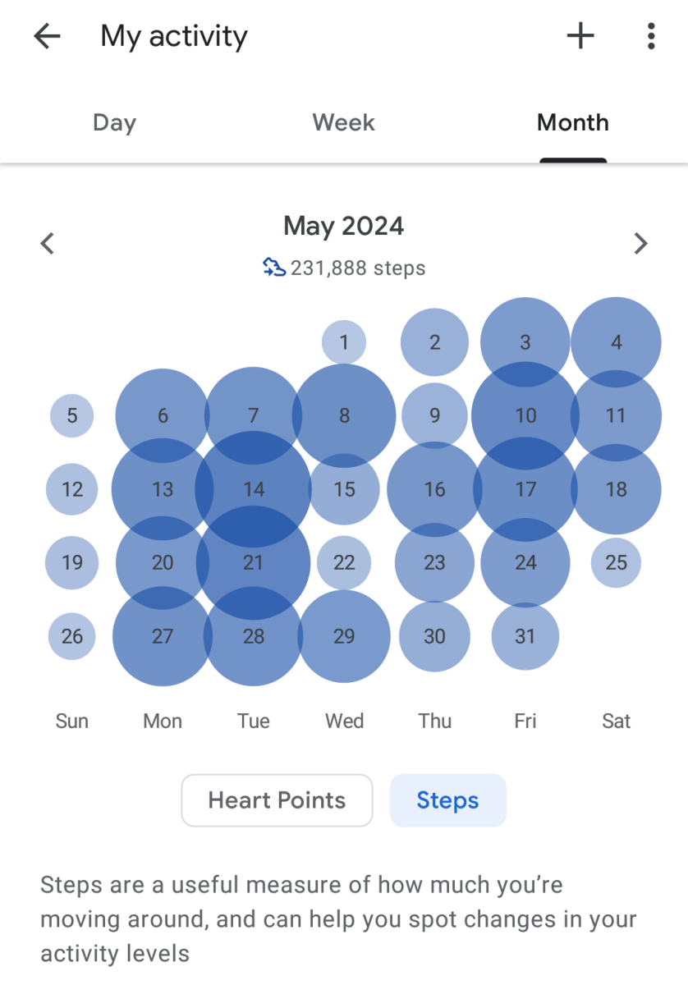Image resolution: width=688 pixels, height=985 pixels.
Task: Tap the May 25 bubble
Action: point(616,563)
